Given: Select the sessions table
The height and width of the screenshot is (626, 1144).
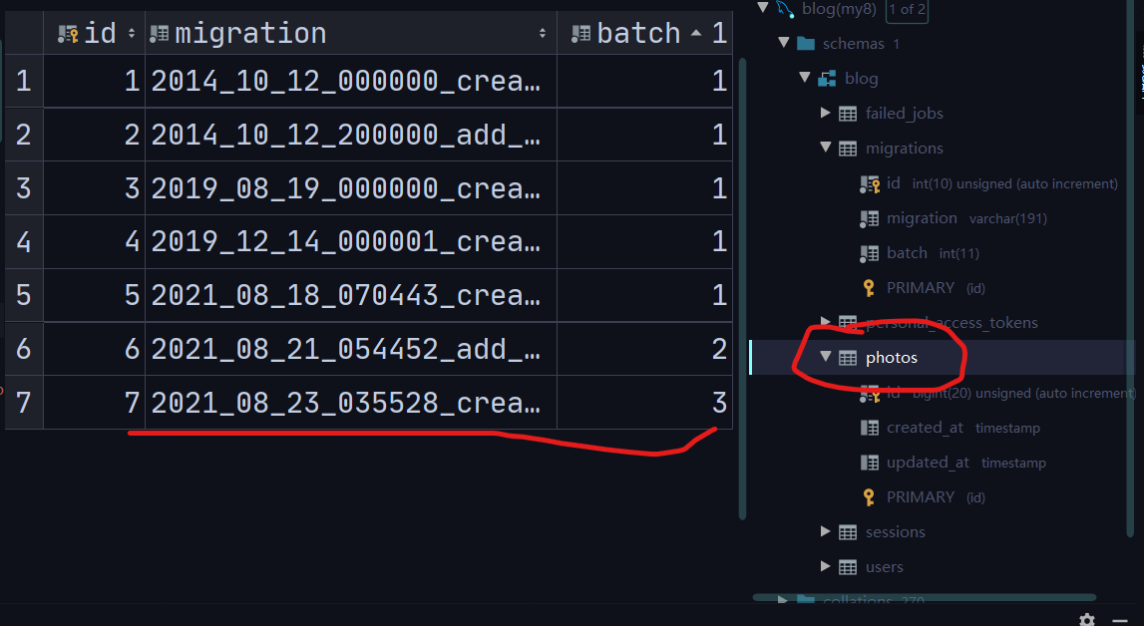Looking at the screenshot, I should 896,532.
